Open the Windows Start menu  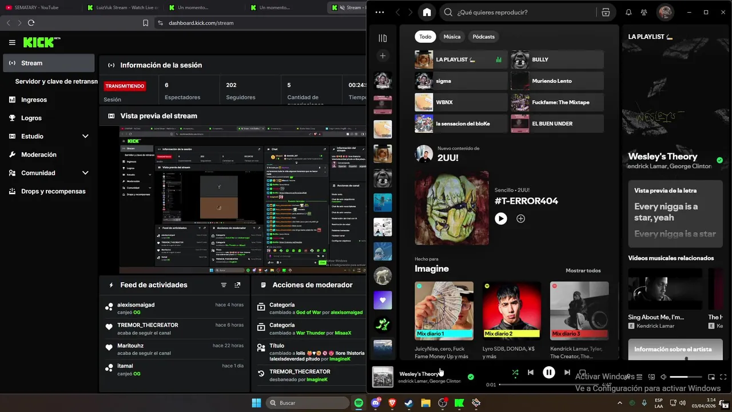tap(256, 403)
